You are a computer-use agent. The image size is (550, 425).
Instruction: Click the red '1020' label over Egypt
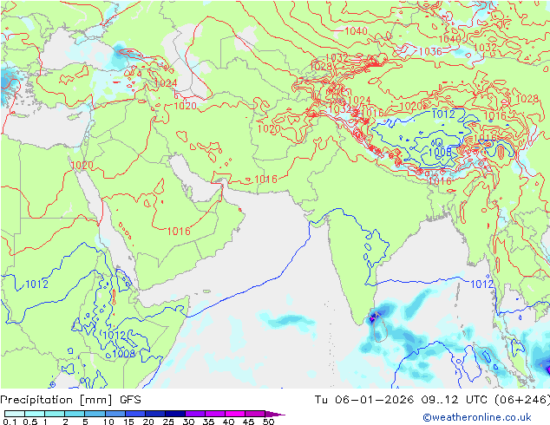click(x=82, y=165)
